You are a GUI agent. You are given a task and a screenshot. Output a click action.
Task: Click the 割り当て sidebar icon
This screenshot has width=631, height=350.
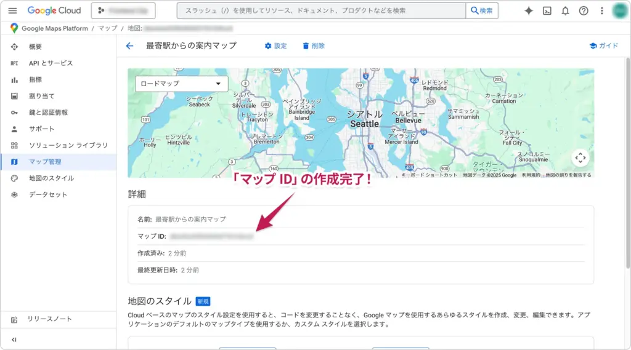coord(14,96)
